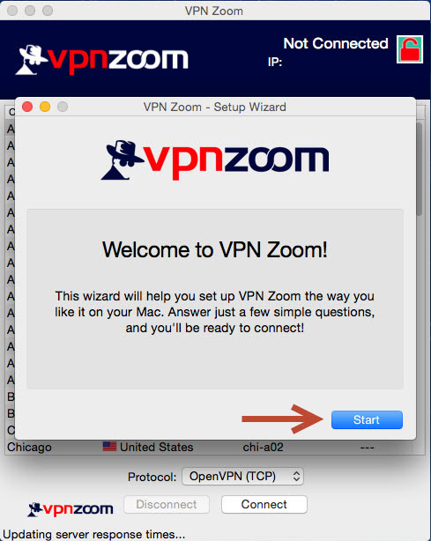The height and width of the screenshot is (541, 431).
Task: Click the Connect button
Action: pyautogui.click(x=264, y=504)
